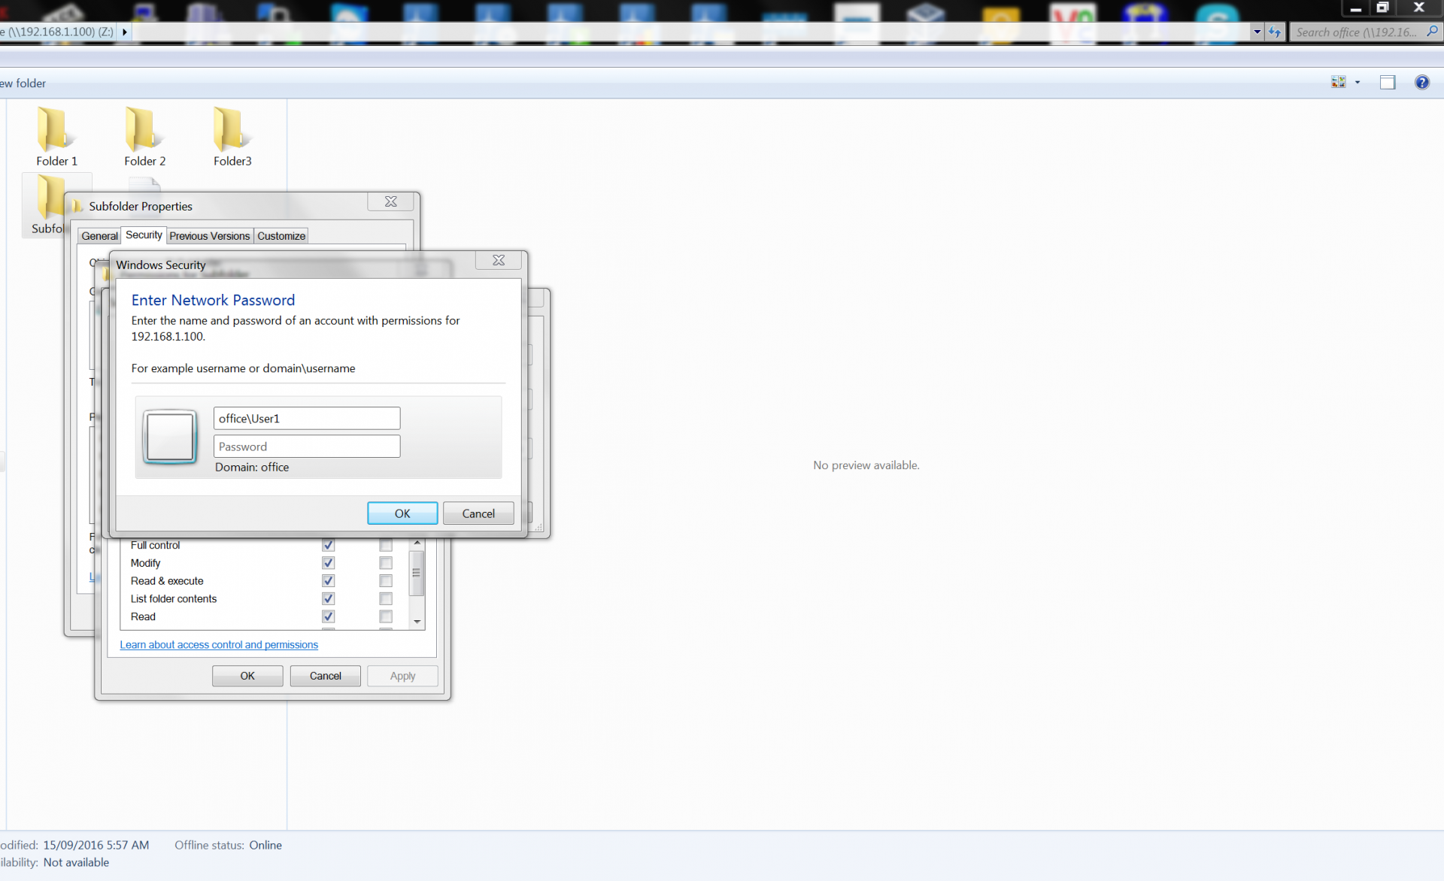This screenshot has height=881, width=1444.
Task: Open Learn about access control link
Action: click(x=219, y=645)
